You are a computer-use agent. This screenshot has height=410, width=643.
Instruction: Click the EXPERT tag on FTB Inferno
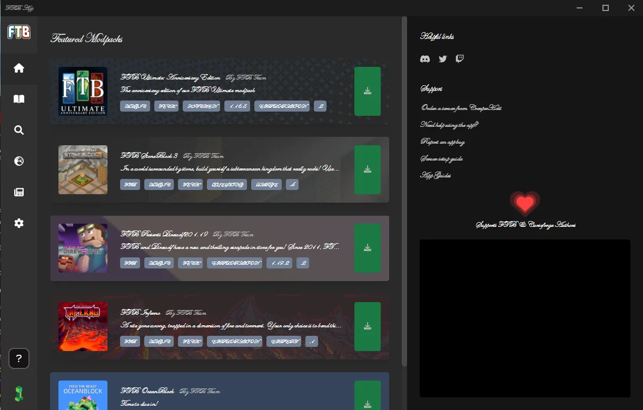pyautogui.click(x=284, y=342)
